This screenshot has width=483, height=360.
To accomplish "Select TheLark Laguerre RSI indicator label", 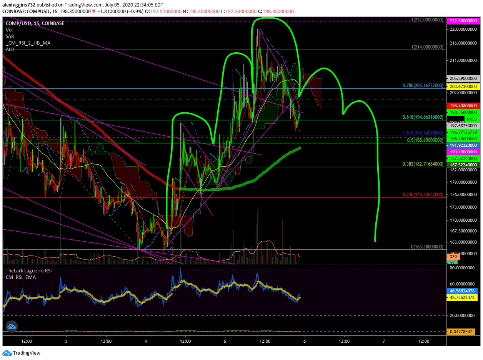I will coord(28,270).
